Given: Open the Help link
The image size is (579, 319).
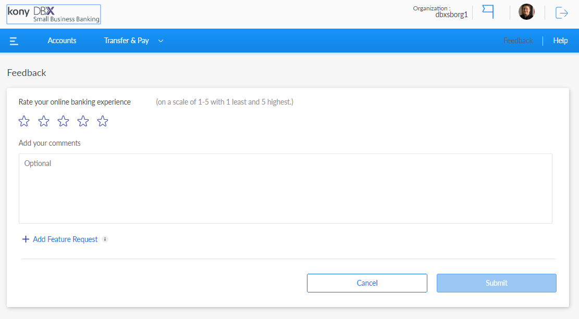Looking at the screenshot, I should [560, 41].
